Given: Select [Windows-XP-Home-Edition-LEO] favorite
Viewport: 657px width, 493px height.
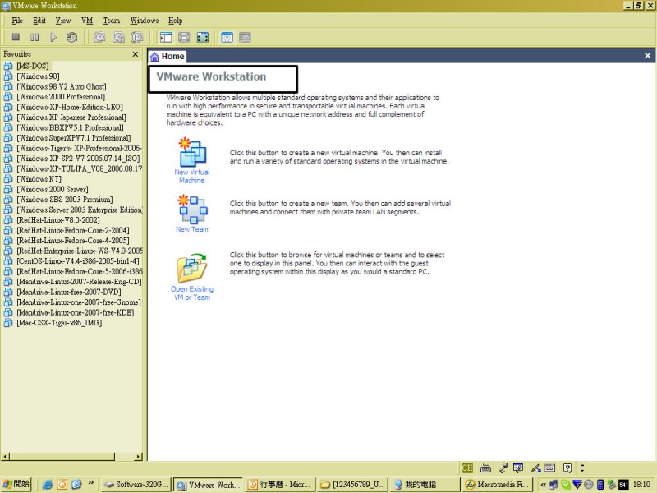Looking at the screenshot, I should click(x=70, y=107).
